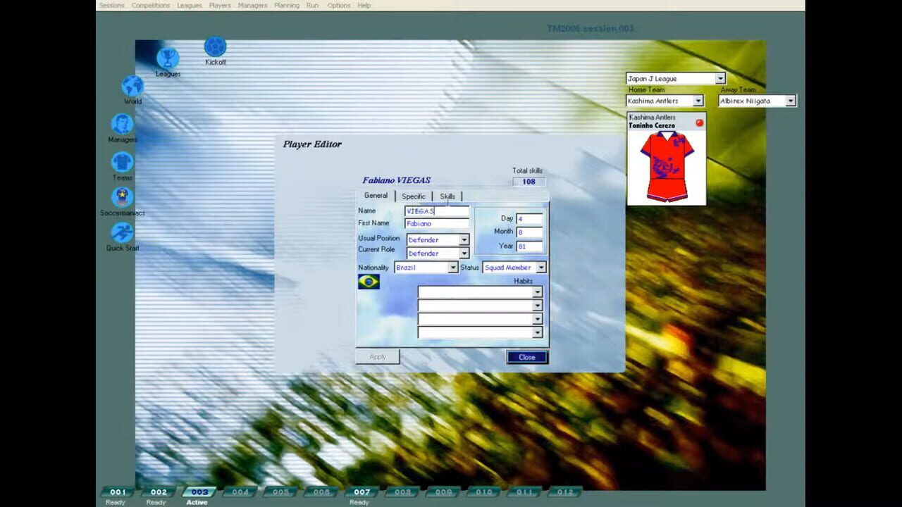Click the red dot on Kashima Antlers card
The width and height of the screenshot is (902, 507).
tap(699, 123)
